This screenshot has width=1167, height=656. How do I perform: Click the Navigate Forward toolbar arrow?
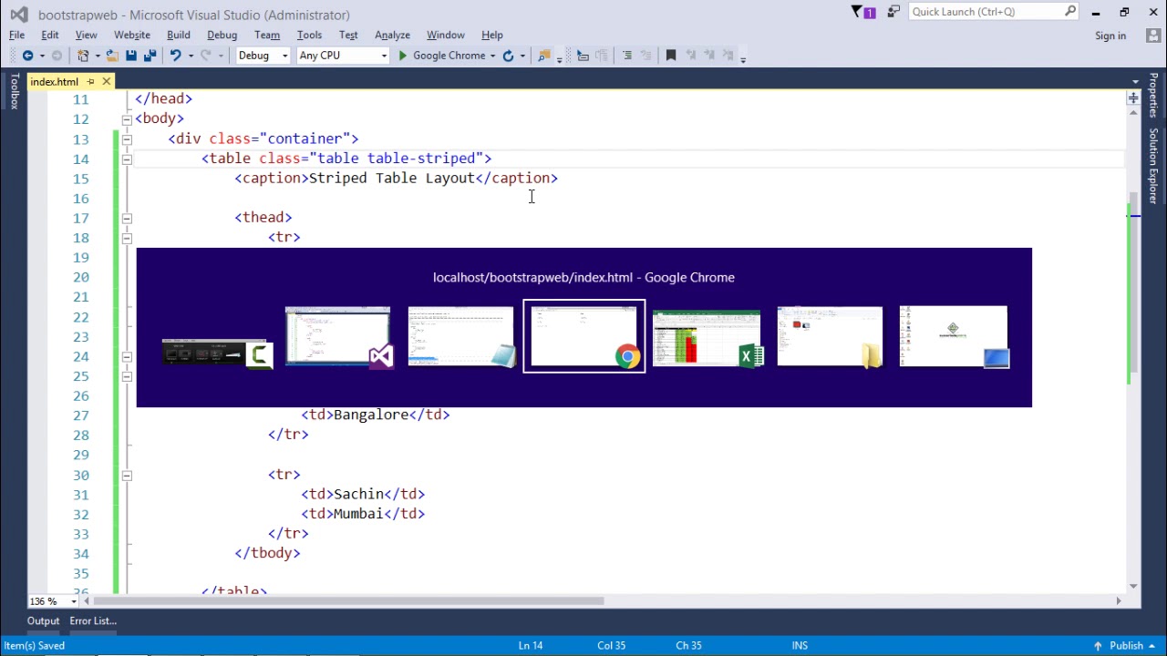(57, 56)
